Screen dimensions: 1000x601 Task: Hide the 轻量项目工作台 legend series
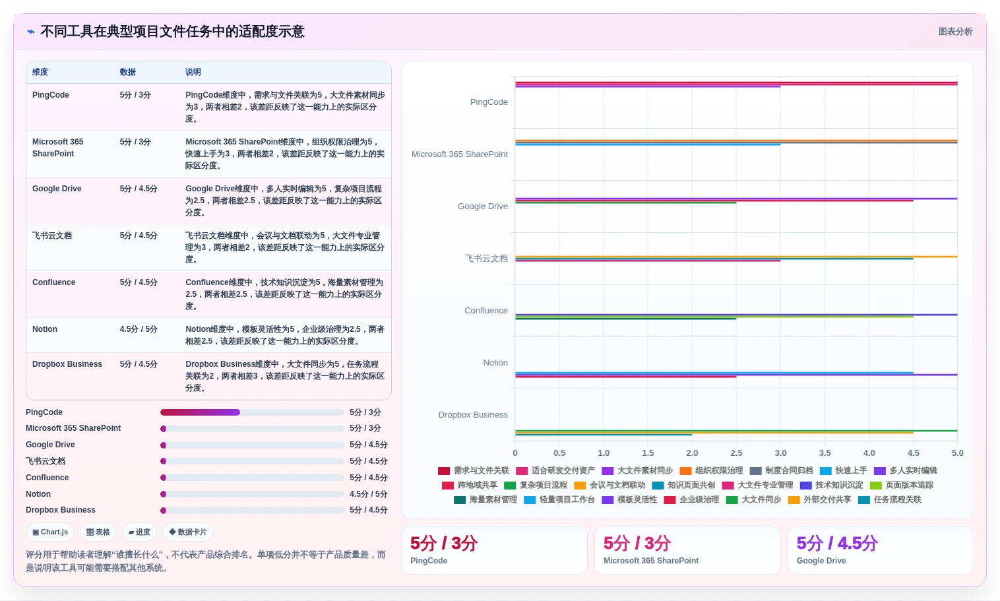point(559,499)
